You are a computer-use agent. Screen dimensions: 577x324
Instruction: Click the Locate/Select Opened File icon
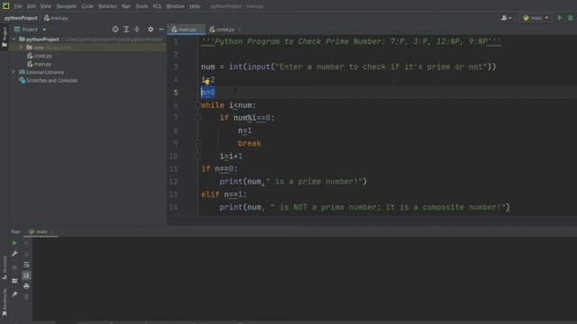(115, 30)
